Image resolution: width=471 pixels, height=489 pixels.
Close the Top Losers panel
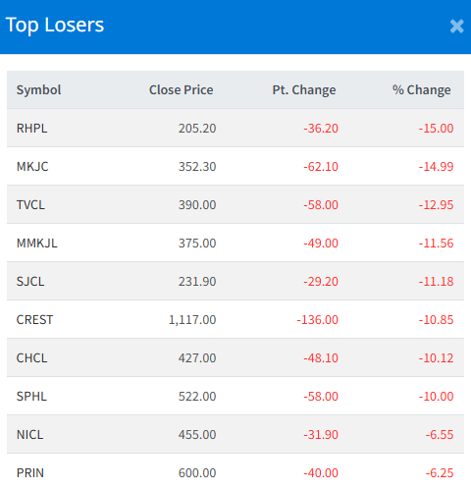[456, 27]
